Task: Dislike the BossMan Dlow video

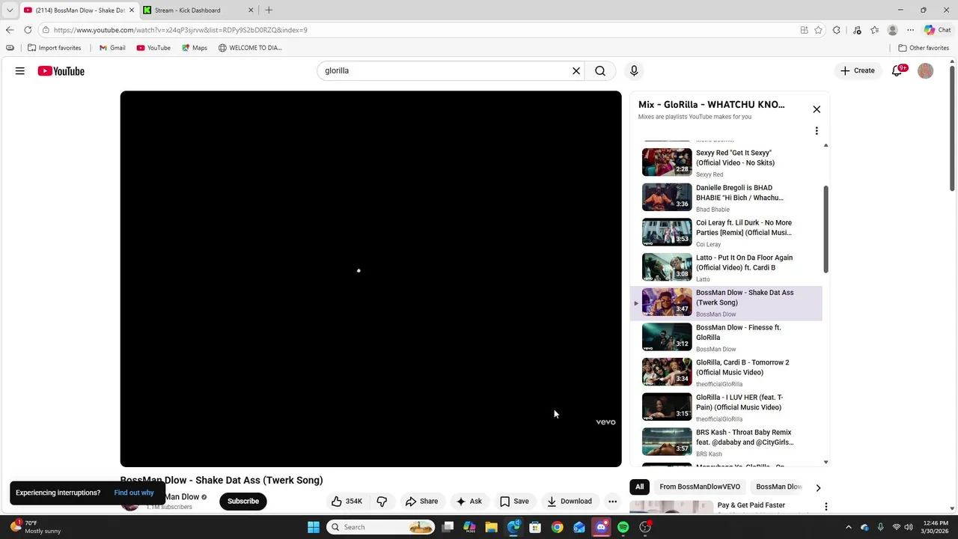Action: [382, 502]
